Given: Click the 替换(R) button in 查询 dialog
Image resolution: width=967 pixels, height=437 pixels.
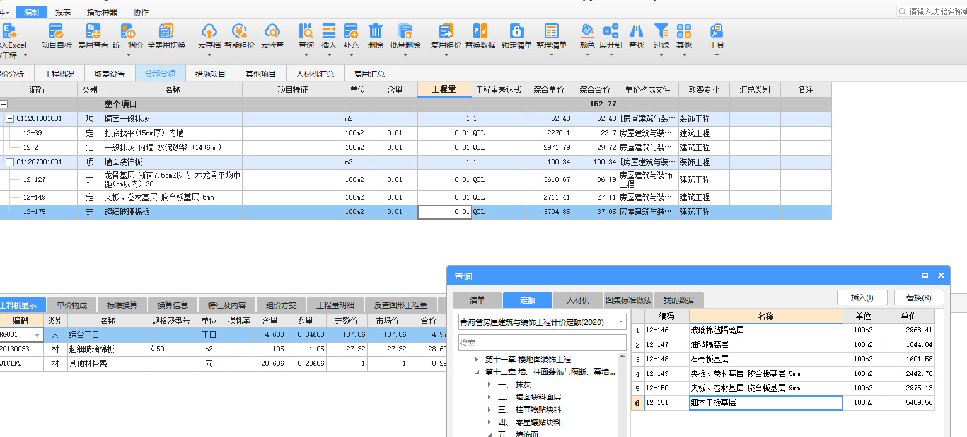Looking at the screenshot, I should pyautogui.click(x=918, y=297).
